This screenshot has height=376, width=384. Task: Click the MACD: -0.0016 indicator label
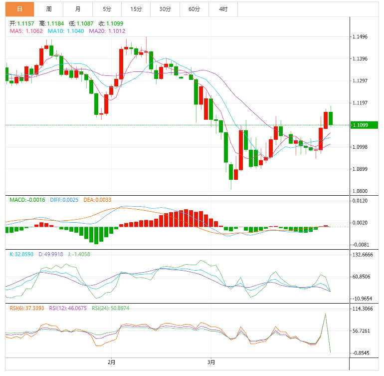tap(27, 200)
